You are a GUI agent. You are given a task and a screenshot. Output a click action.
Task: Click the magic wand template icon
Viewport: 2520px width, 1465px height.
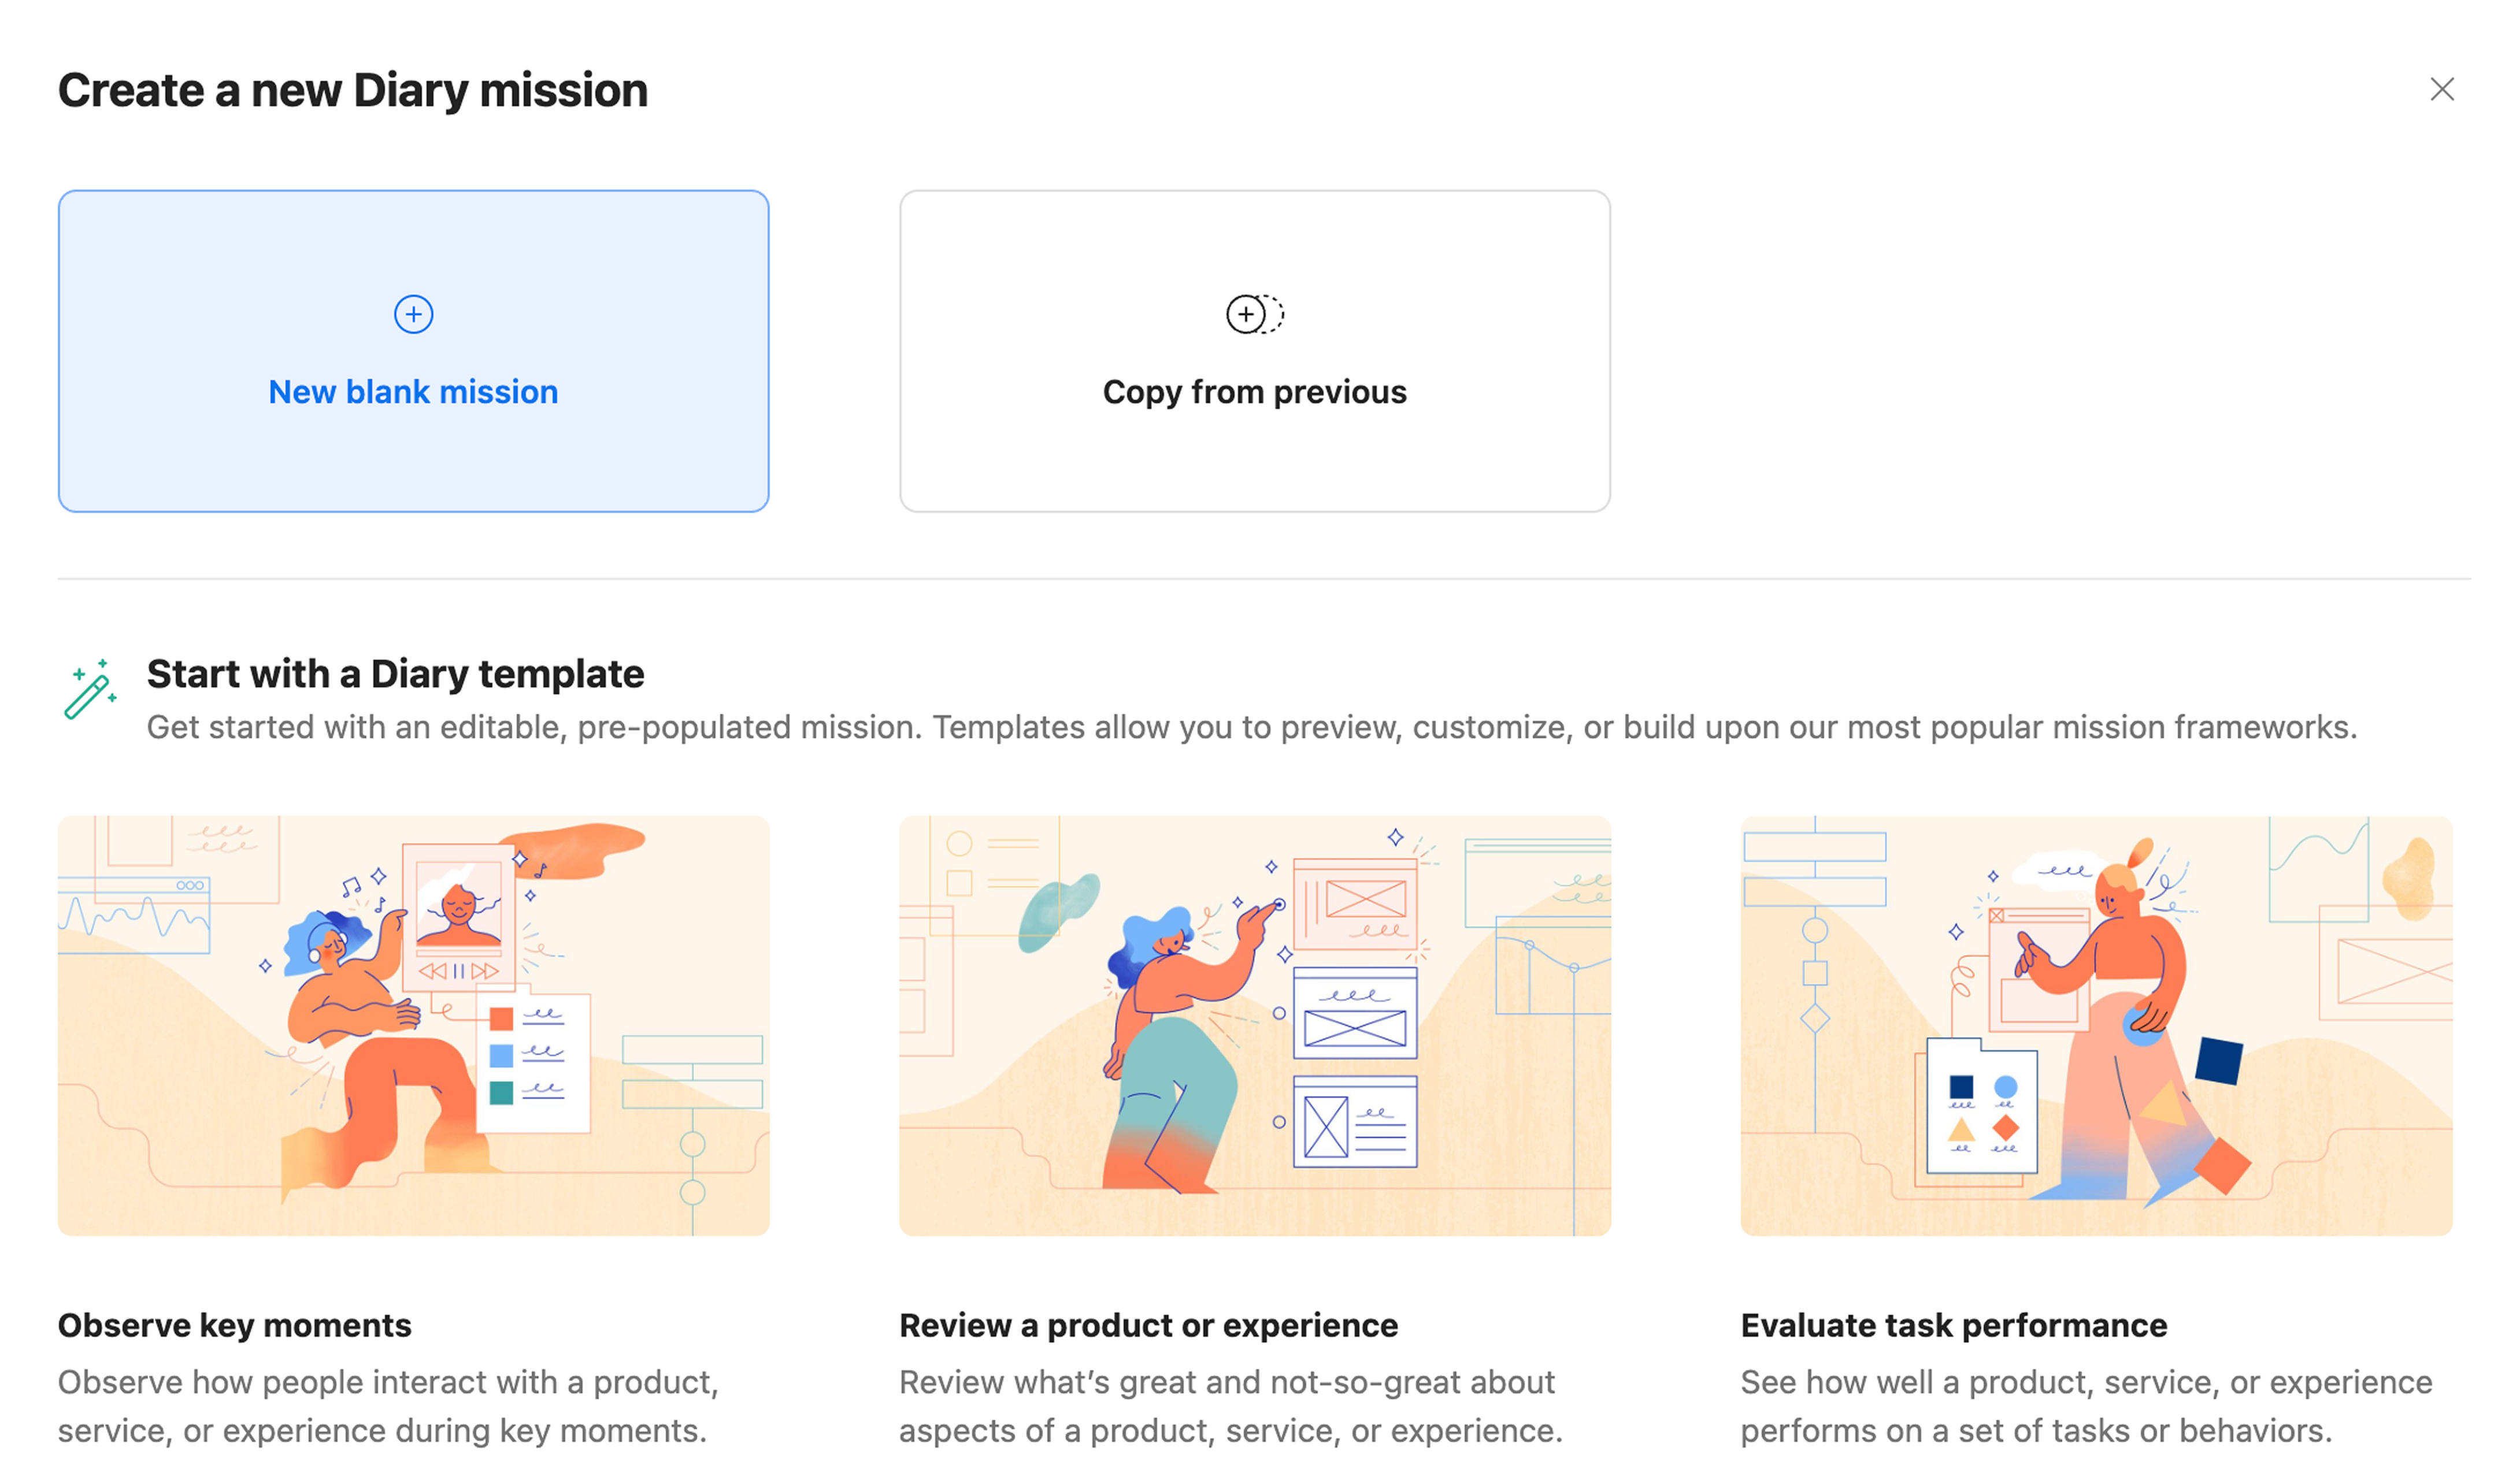90,689
